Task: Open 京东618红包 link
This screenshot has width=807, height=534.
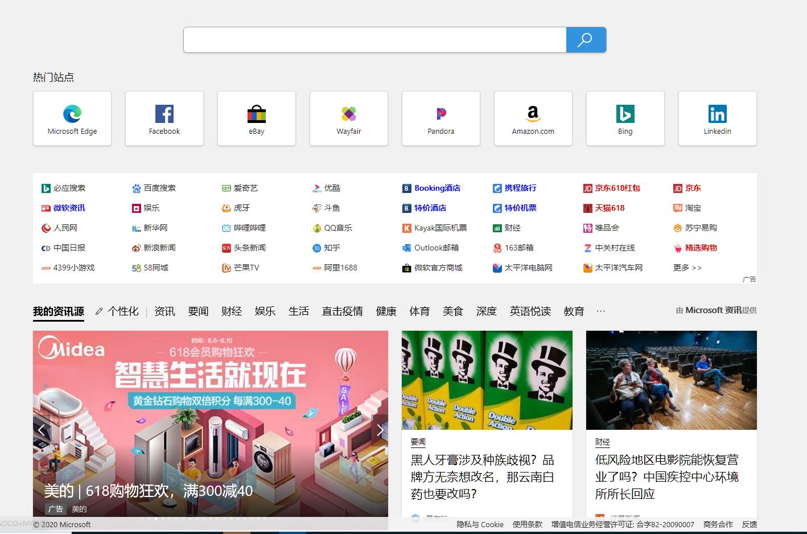Action: [612, 188]
